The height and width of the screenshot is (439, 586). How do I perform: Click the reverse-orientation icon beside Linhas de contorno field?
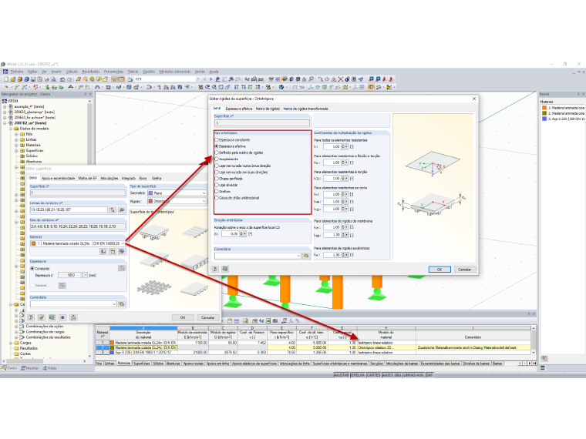click(x=122, y=209)
